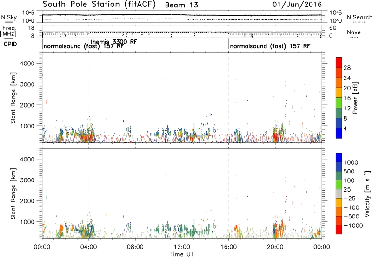372x257 pixels.
Task: Select the "Freq. [MHz]" axis label
Action: [8, 31]
